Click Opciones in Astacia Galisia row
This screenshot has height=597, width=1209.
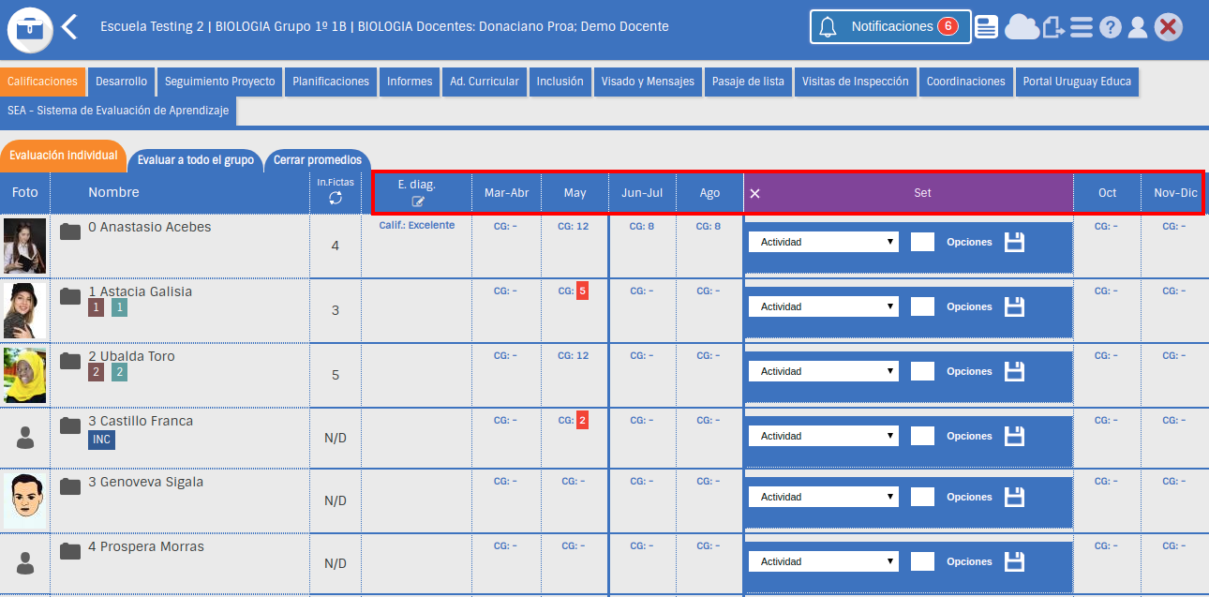click(x=969, y=306)
